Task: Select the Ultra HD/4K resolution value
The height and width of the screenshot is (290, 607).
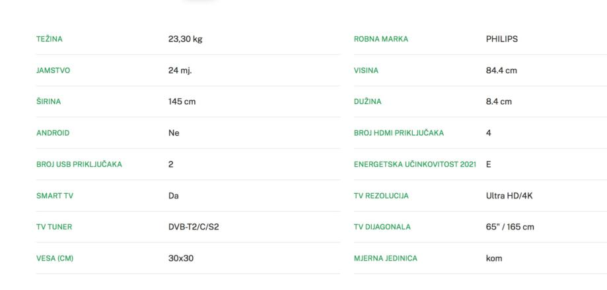Action: point(509,196)
